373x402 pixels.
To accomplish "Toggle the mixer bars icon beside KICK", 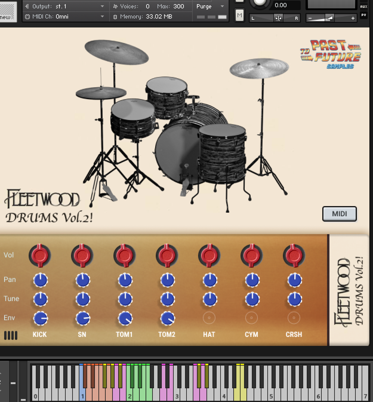I will click(x=11, y=335).
